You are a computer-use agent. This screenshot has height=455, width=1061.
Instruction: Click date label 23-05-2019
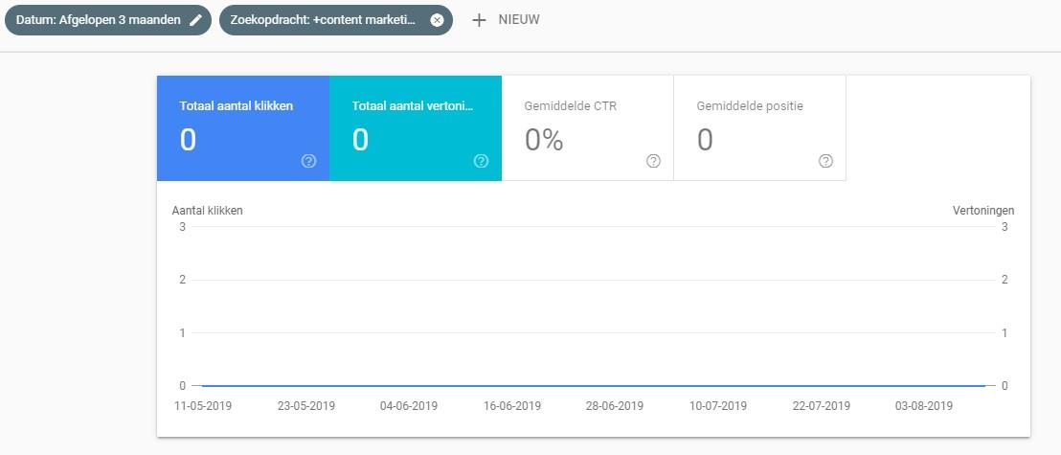tap(305, 406)
